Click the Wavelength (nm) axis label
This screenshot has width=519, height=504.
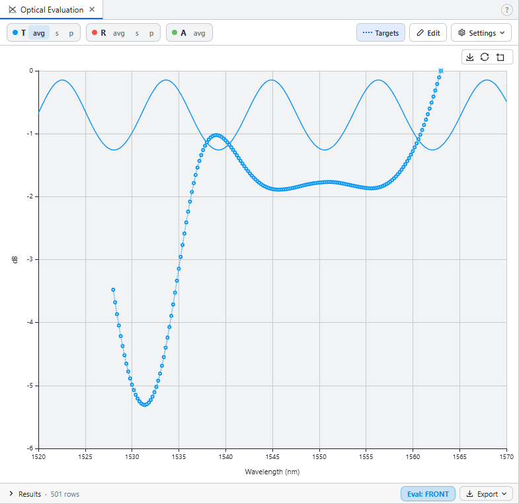pyautogui.click(x=272, y=472)
